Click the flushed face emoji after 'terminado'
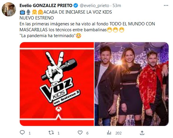 79,36
